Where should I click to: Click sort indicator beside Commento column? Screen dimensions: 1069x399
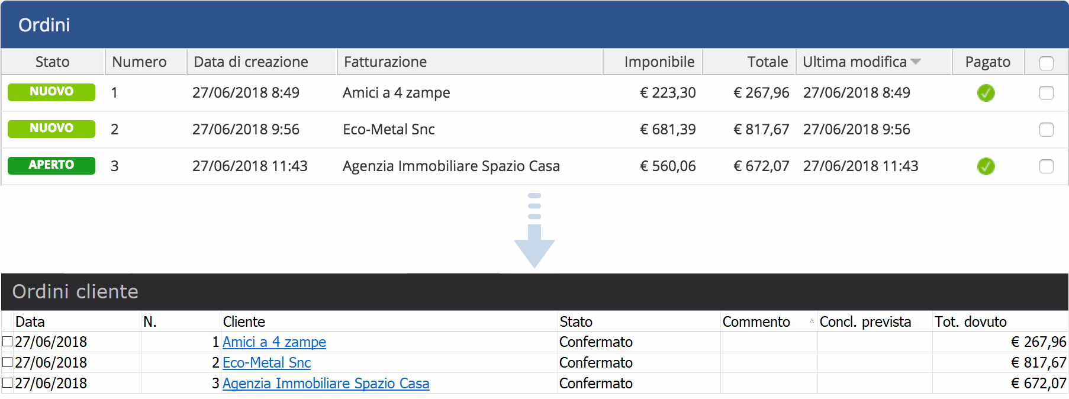(x=812, y=321)
